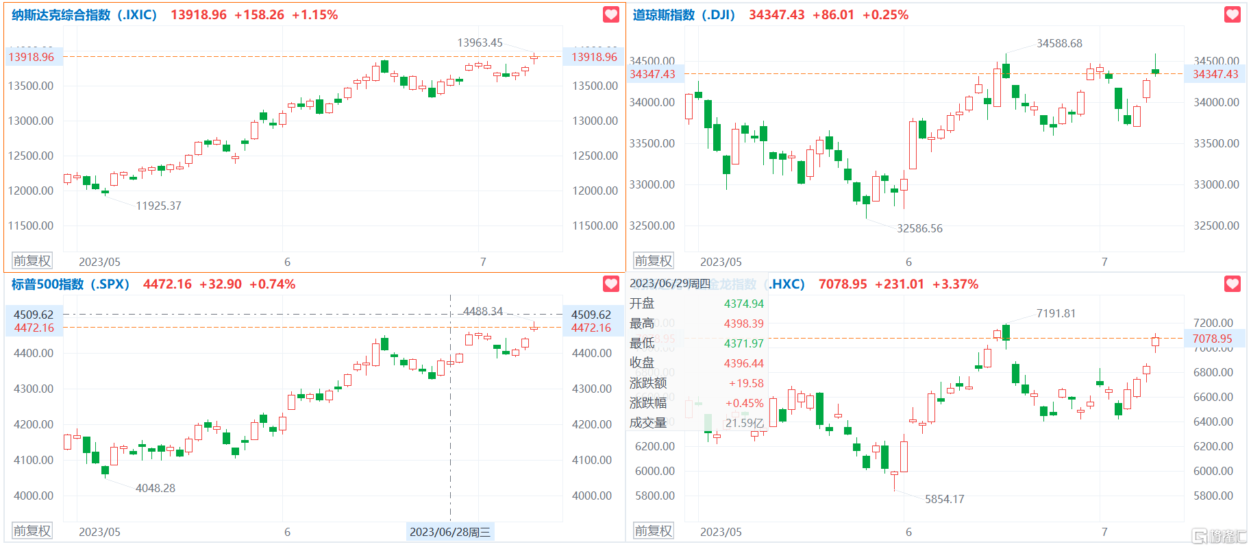
Task: Toggle the favorite heart on the 标普500指数 chart
Action: point(610,284)
